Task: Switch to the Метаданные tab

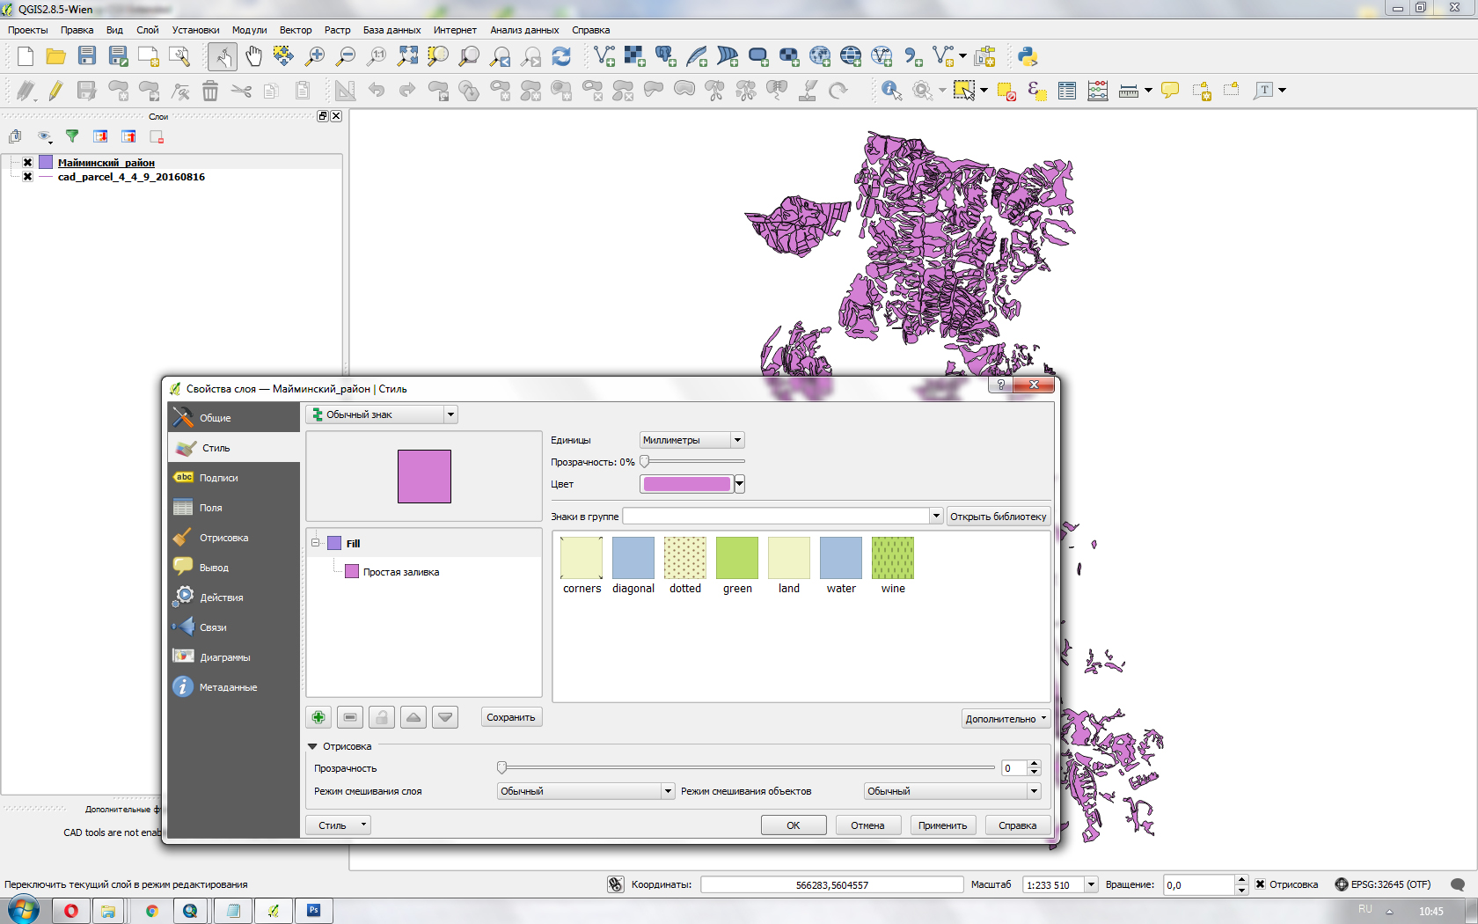Action: coord(234,687)
